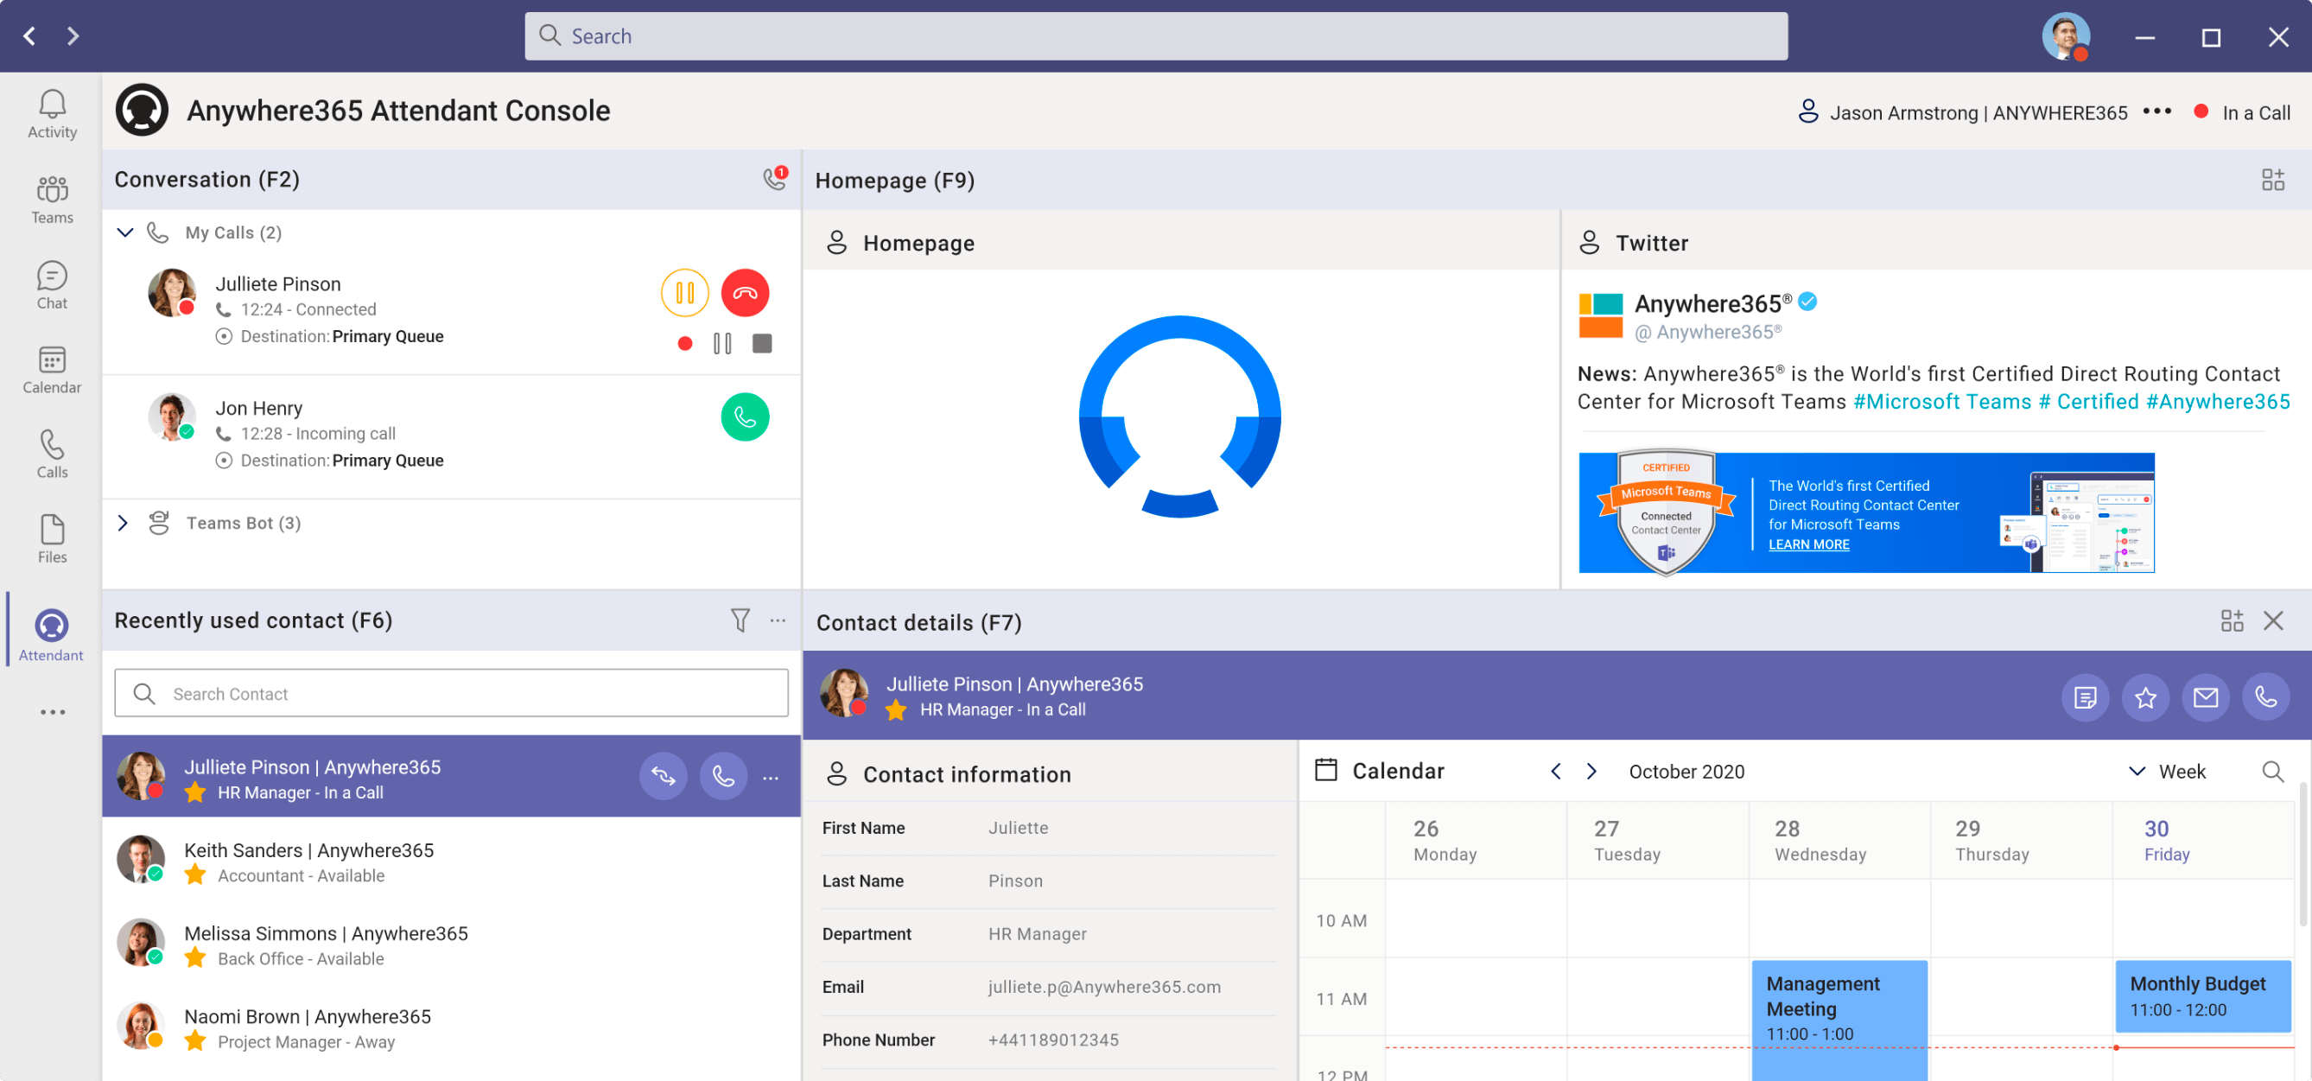
Task: Go to next calendar week
Action: click(1591, 772)
